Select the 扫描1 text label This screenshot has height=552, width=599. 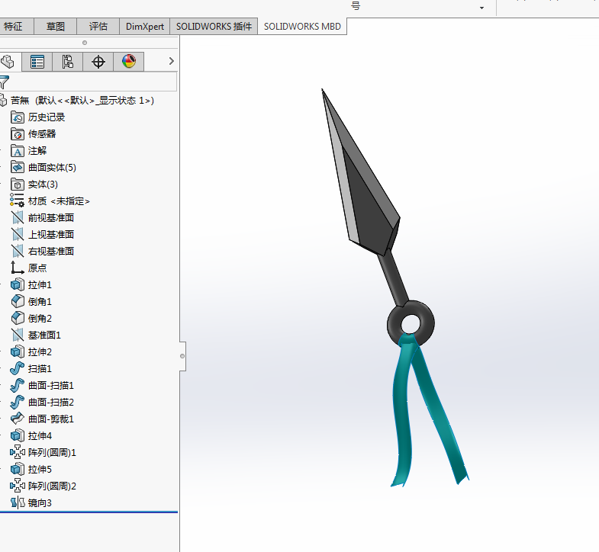[40, 369]
